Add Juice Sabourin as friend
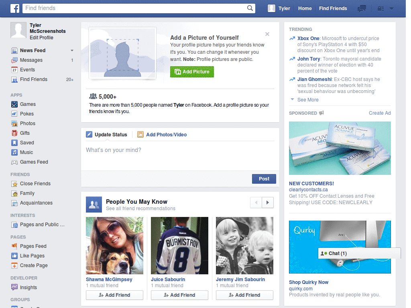411x308 pixels. (179, 295)
